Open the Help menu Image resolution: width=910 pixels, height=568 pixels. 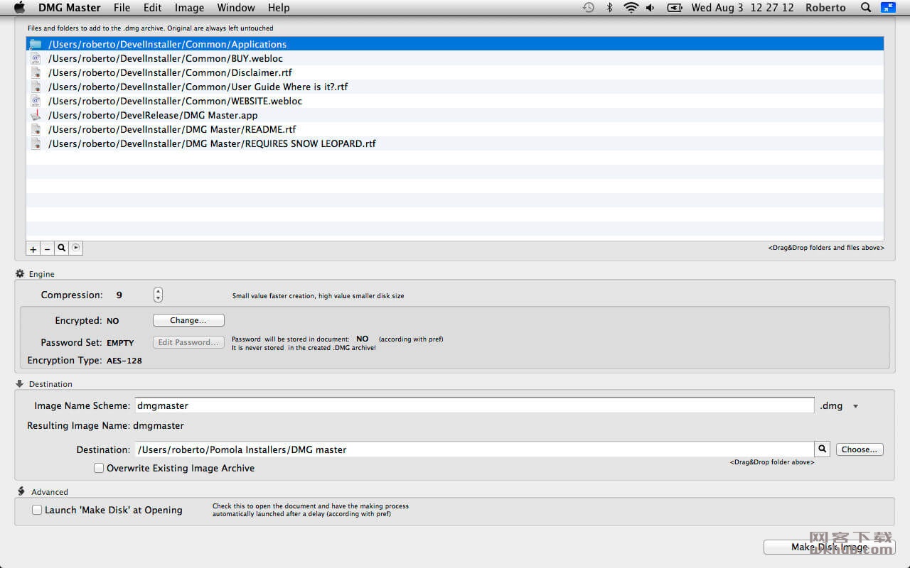point(279,8)
